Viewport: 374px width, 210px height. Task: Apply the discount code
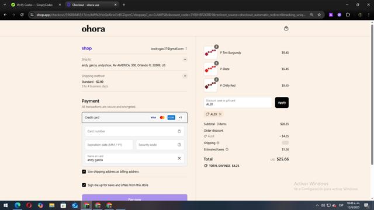[x=282, y=103]
